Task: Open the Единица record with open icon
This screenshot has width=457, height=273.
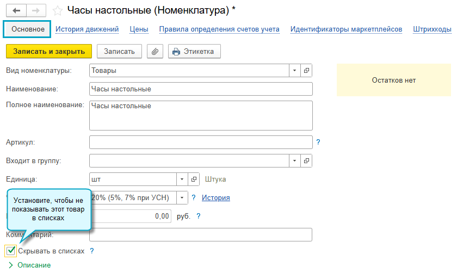Action: [x=194, y=179]
